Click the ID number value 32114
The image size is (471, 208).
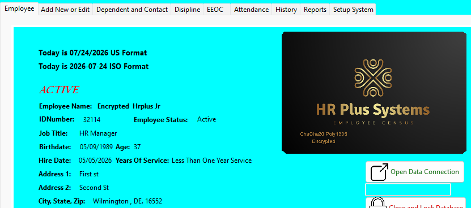tap(92, 120)
